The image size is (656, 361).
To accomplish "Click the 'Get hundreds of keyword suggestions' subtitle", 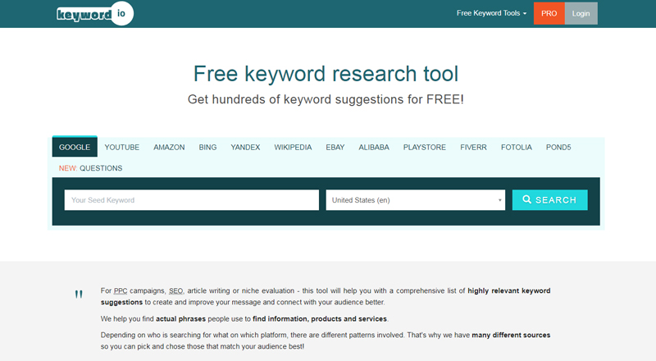I will coord(326,99).
